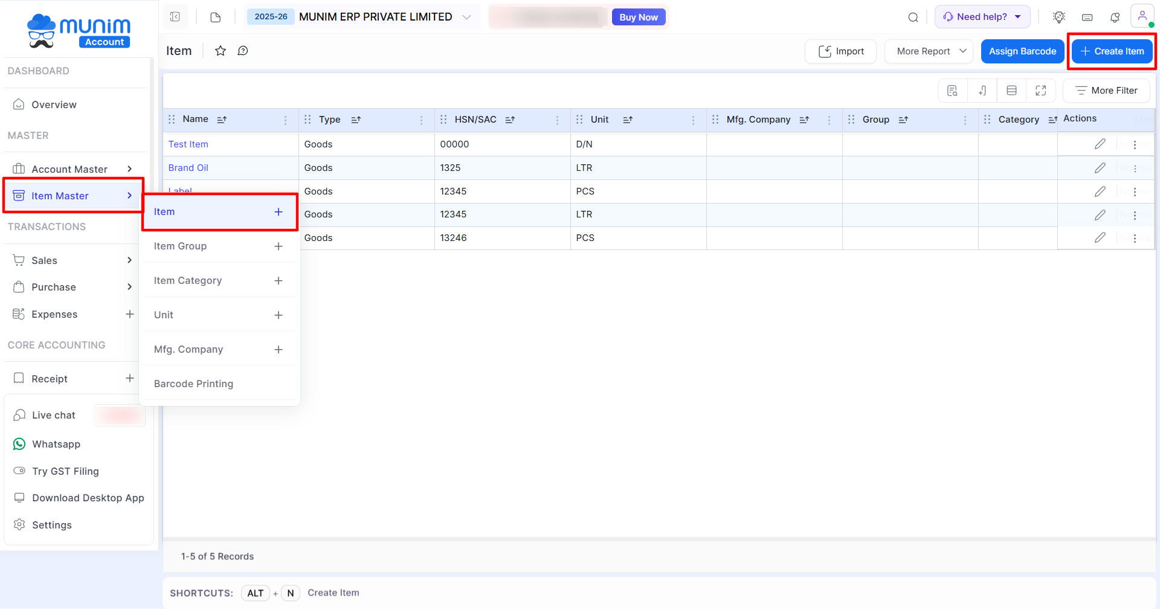Sort the Unit column
The width and height of the screenshot is (1160, 610).
click(628, 120)
